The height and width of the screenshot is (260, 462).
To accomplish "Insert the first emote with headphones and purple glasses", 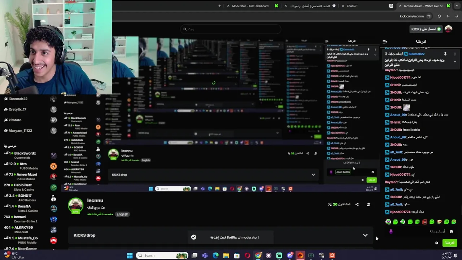I will [x=388, y=222].
